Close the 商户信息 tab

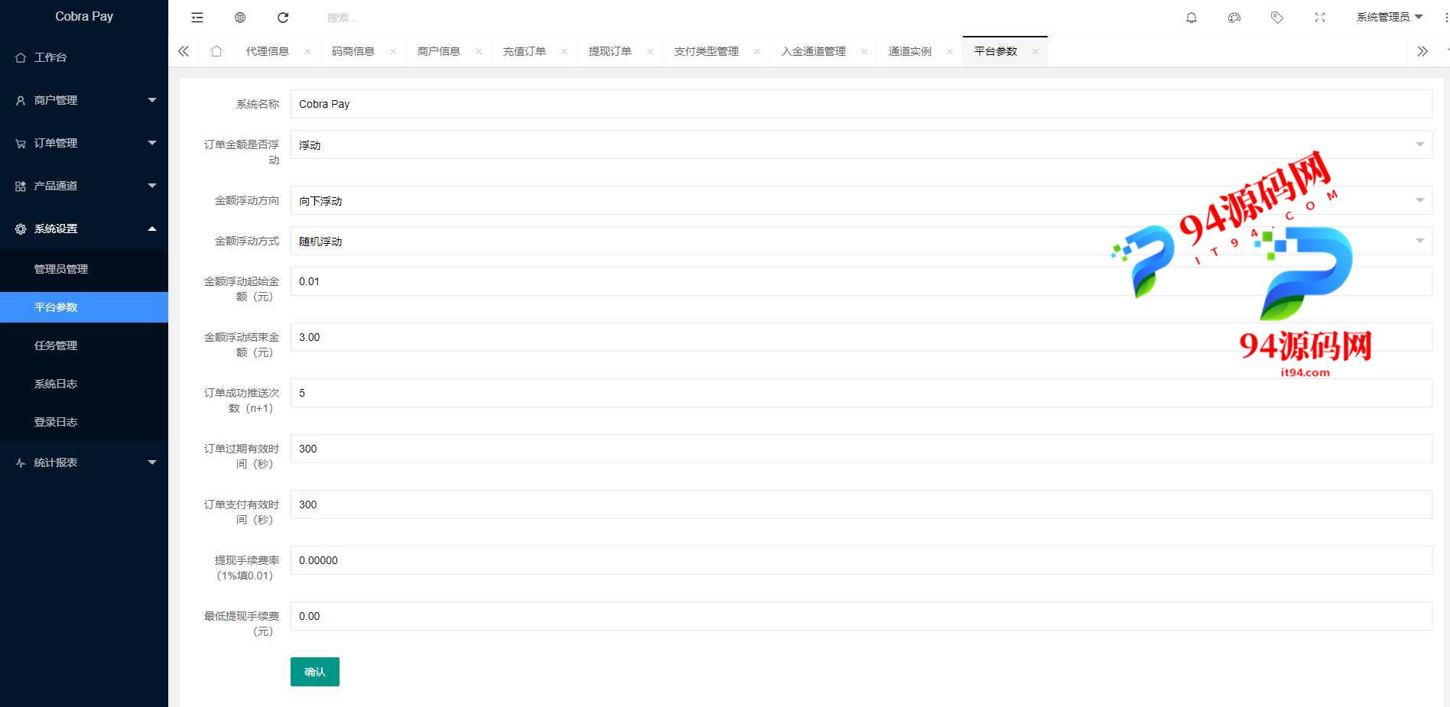pyautogui.click(x=479, y=51)
